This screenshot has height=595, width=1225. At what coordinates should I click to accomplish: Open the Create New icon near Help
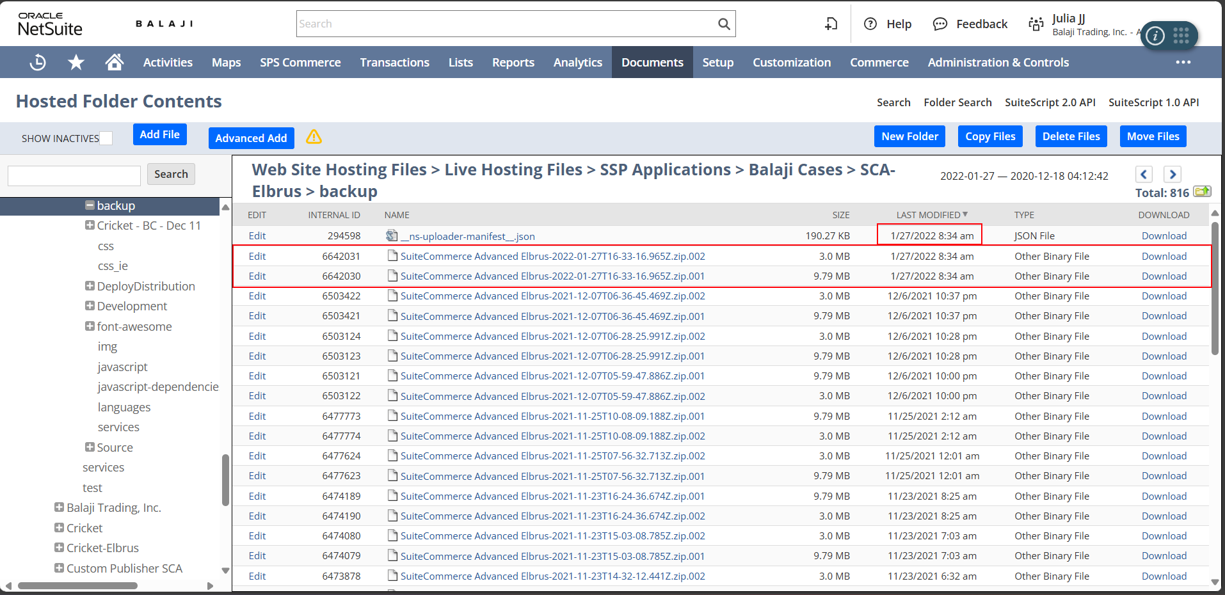coord(831,24)
